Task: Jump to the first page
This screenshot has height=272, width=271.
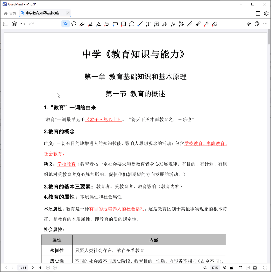Action: tap(5, 268)
